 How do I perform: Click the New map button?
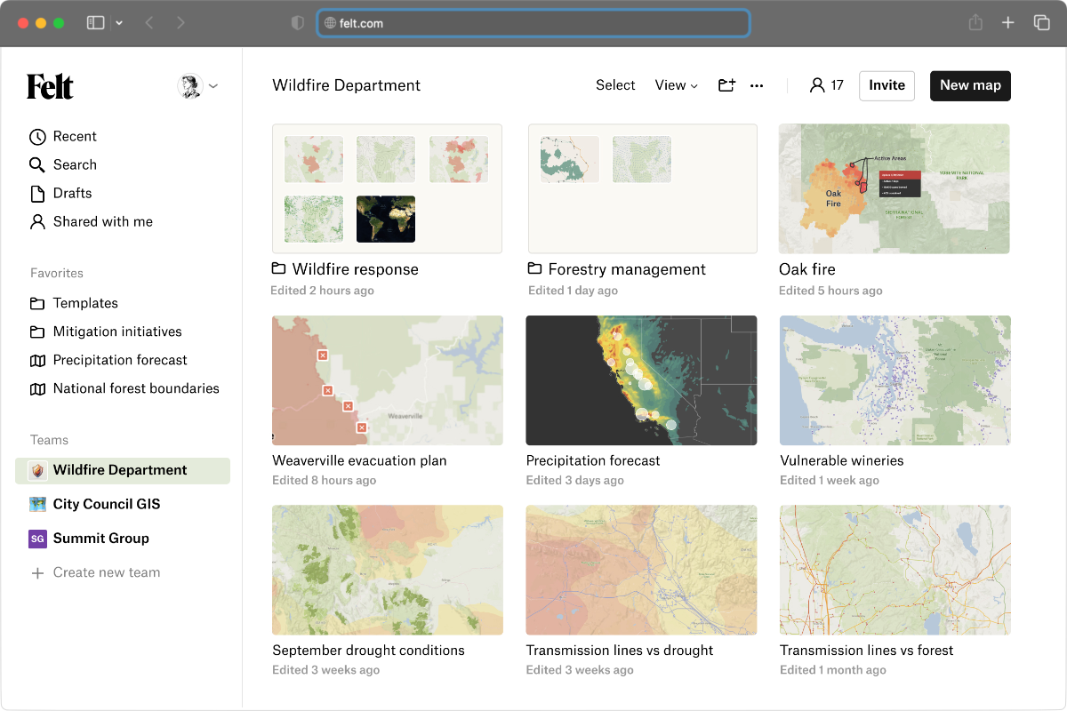[x=970, y=85]
